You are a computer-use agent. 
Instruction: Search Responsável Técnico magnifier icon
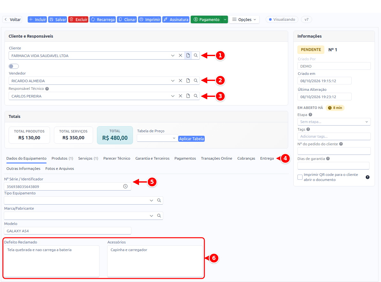[196, 96]
